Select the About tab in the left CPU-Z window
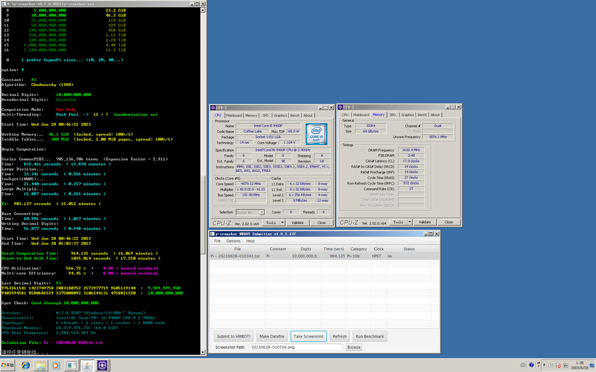The image size is (596, 372). point(308,116)
